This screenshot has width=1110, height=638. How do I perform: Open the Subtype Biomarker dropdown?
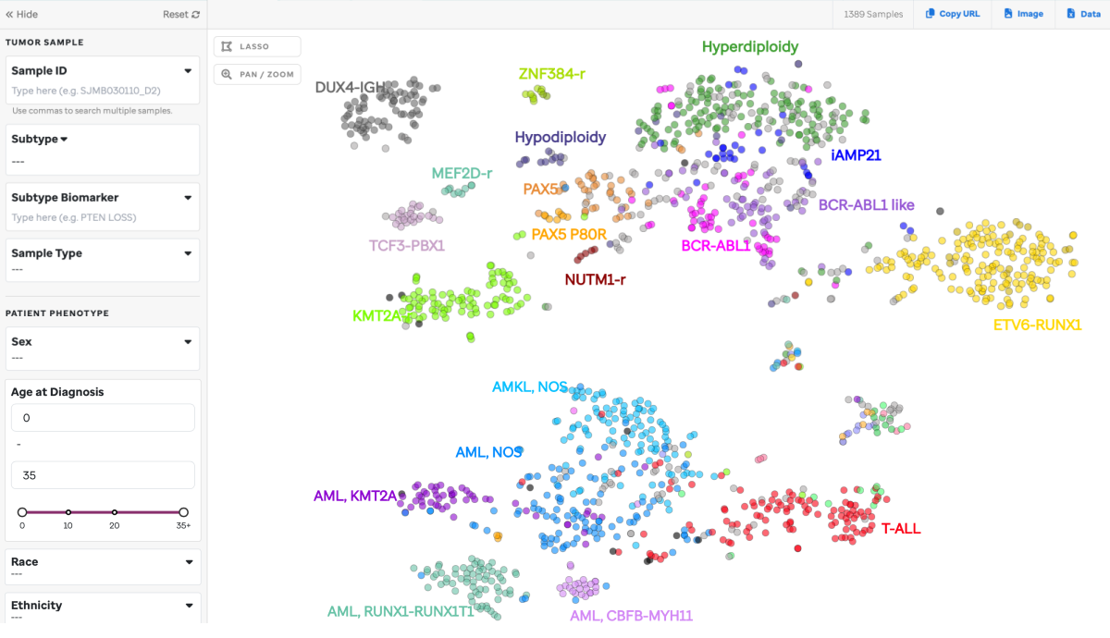tap(188, 197)
